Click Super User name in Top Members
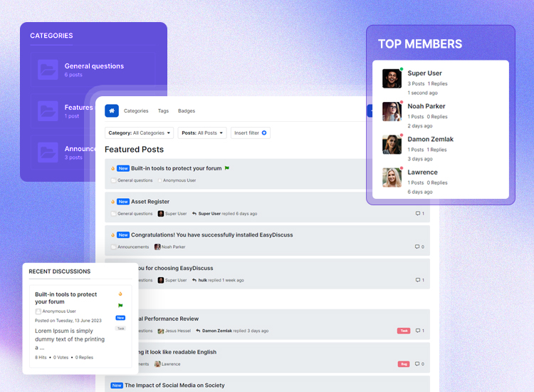534x392 pixels. pyautogui.click(x=424, y=73)
